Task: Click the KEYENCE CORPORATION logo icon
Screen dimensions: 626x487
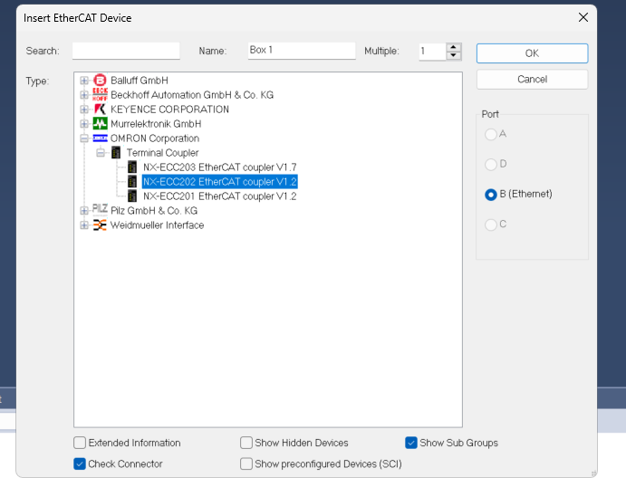Action: [x=100, y=110]
